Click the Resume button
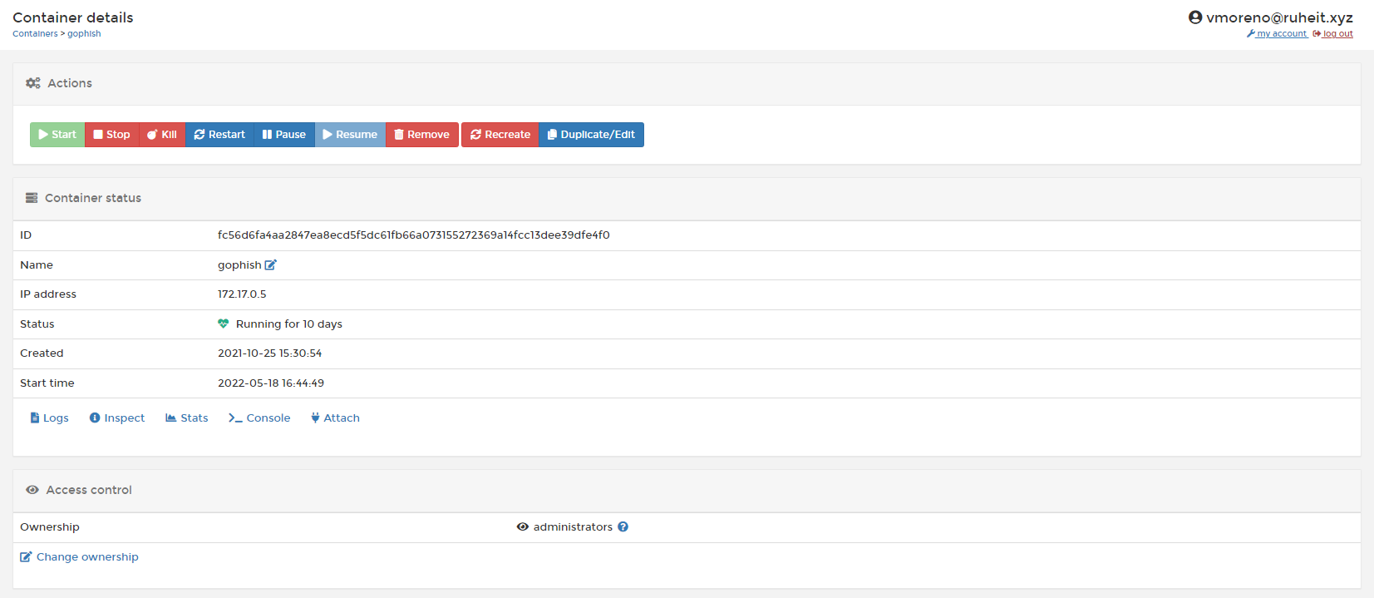This screenshot has height=598, width=1374. pyautogui.click(x=350, y=135)
